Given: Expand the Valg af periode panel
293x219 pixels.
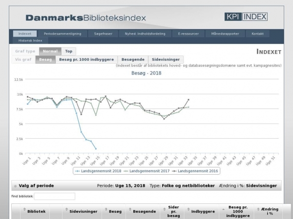Looking at the screenshot, I should point(146,186).
